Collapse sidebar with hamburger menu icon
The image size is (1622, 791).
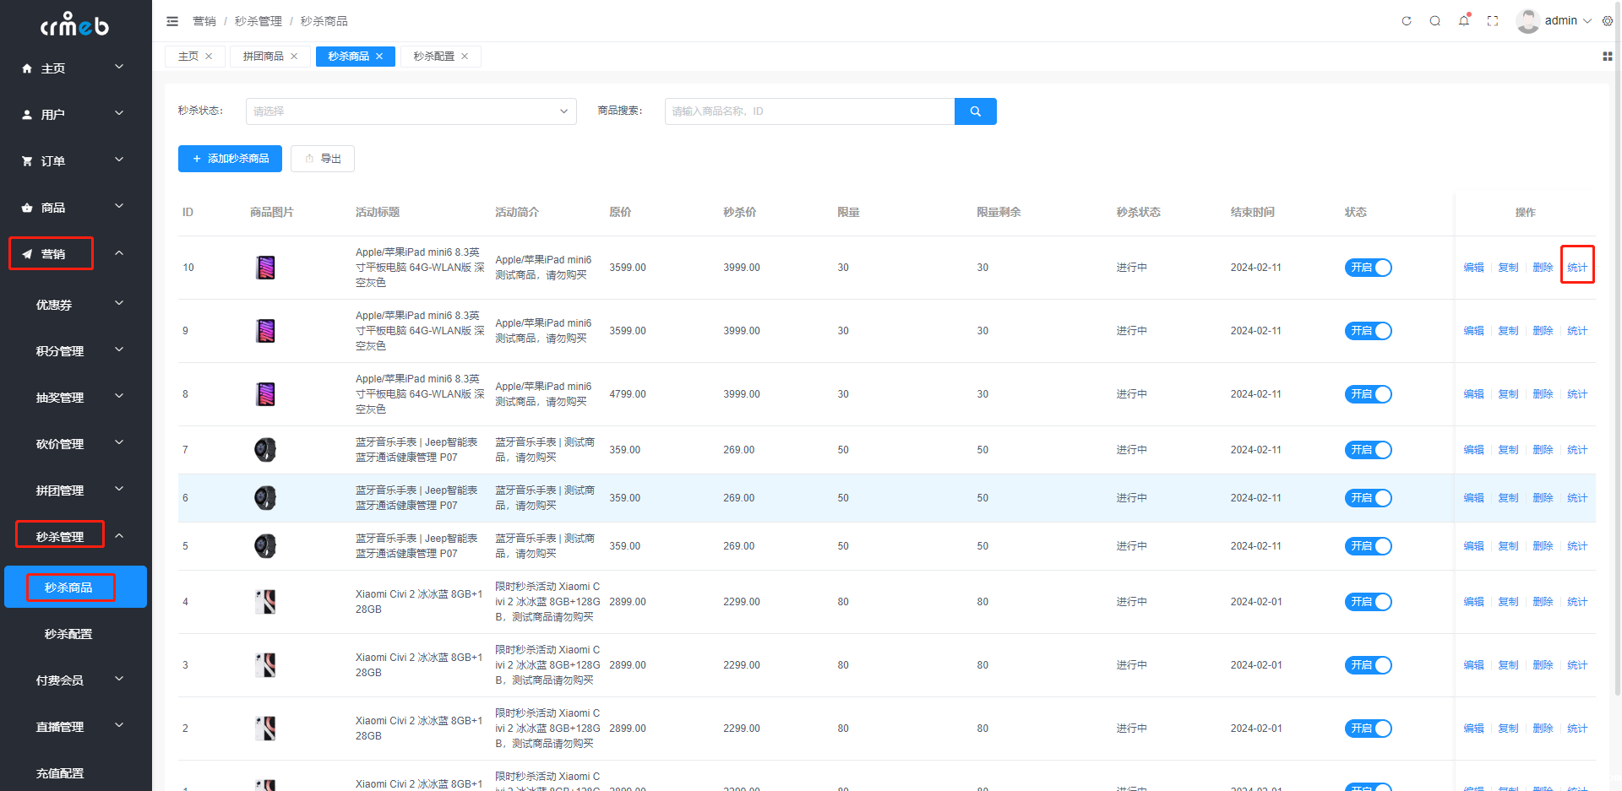point(172,21)
